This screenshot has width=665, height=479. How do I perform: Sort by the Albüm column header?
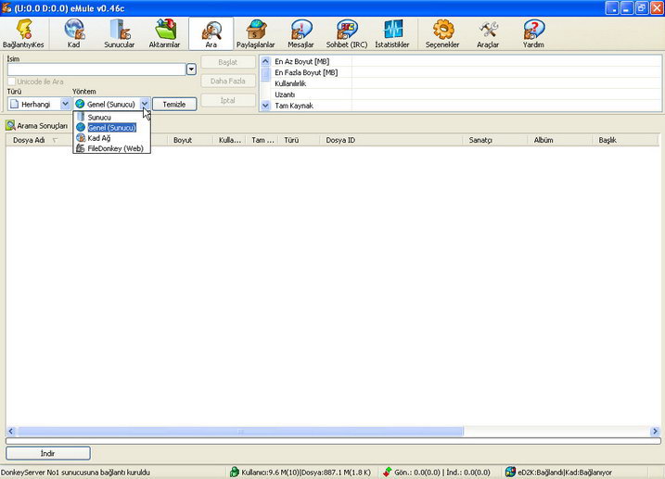(x=560, y=140)
